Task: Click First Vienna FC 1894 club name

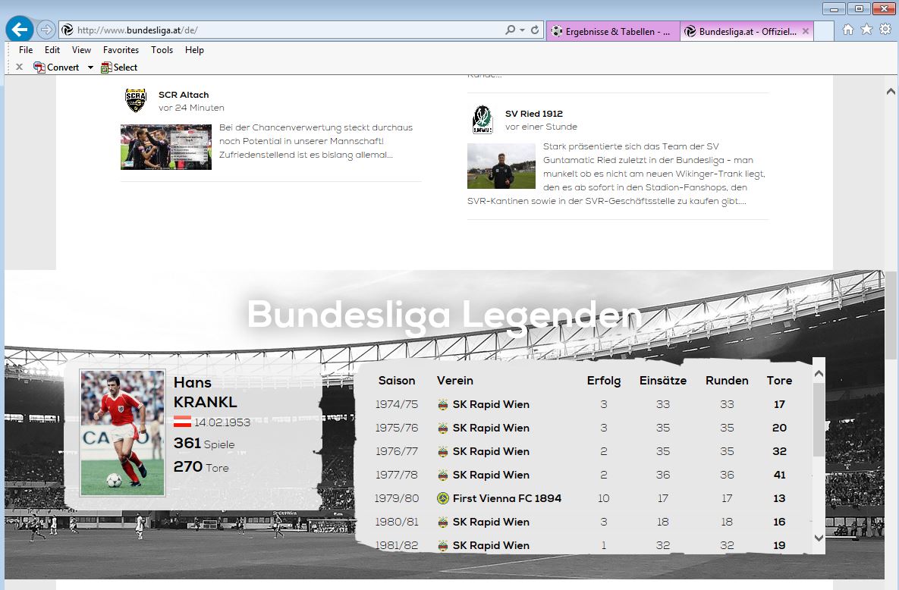Action: pos(507,499)
